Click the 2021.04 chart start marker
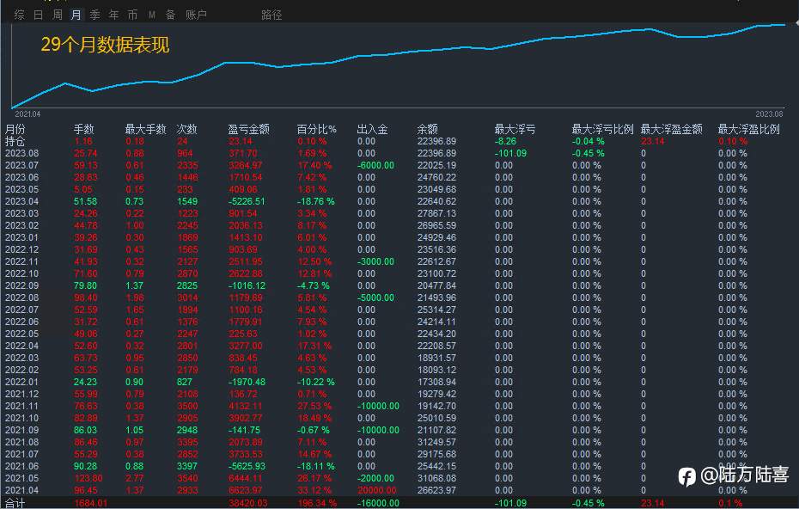The height and width of the screenshot is (509, 799). point(27,114)
